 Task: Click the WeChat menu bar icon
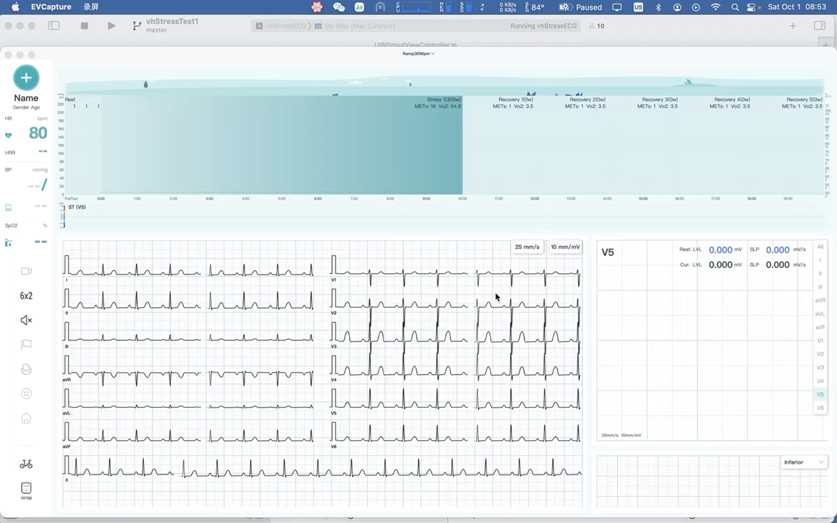339,7
